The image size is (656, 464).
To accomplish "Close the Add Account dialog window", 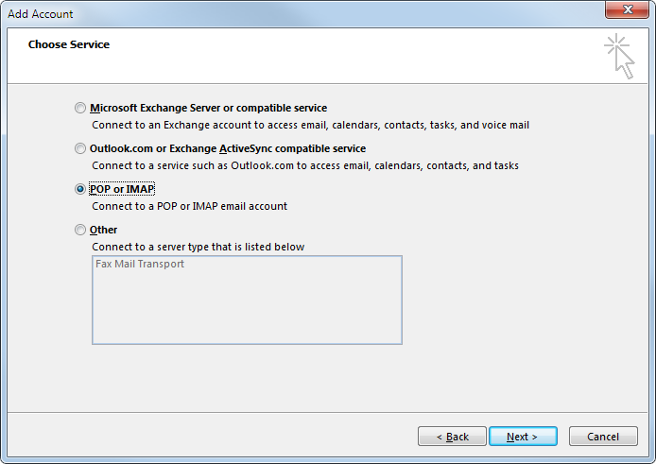I will point(625,12).
